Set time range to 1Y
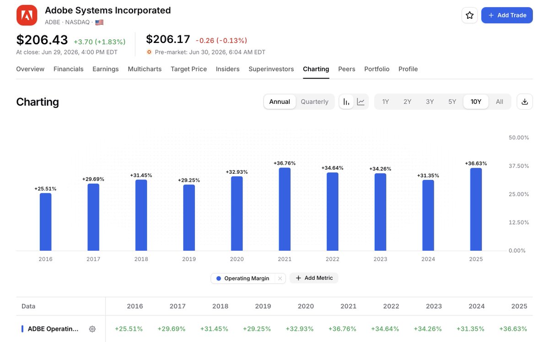549x342 pixels. point(386,102)
